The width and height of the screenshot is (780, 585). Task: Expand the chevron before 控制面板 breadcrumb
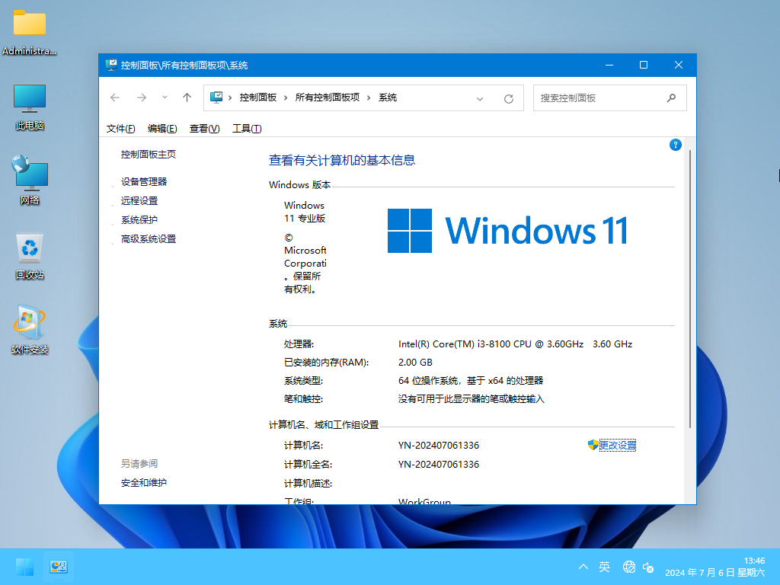(230, 98)
